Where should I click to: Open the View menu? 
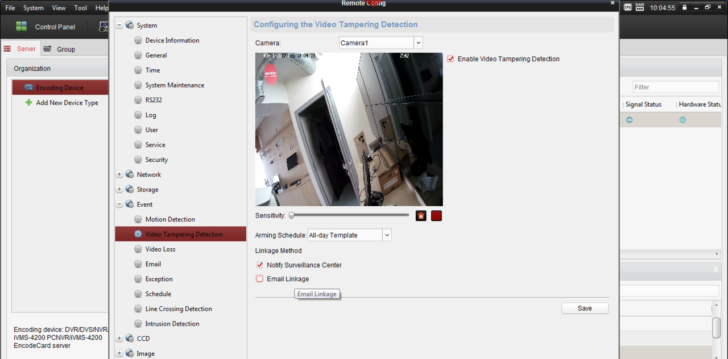point(59,8)
